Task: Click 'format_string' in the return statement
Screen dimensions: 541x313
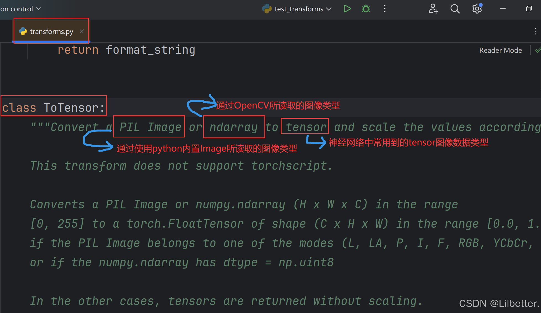Action: 150,50
